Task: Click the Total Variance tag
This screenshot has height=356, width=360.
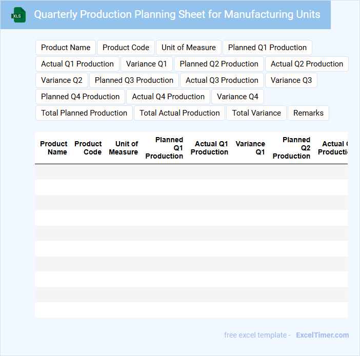Action: tap(256, 113)
